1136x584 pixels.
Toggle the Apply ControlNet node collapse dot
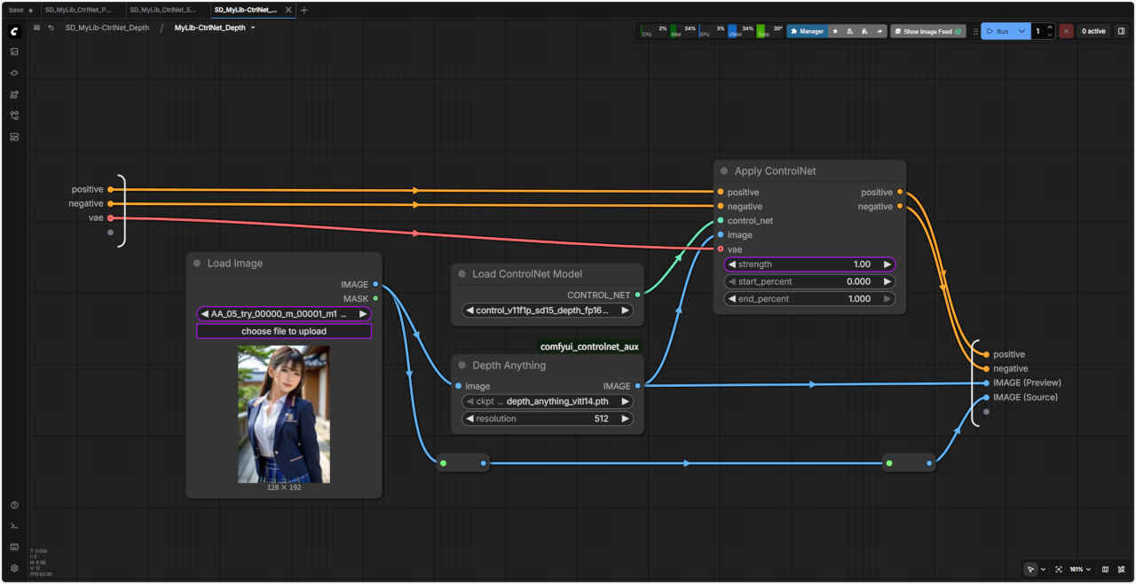click(x=724, y=171)
